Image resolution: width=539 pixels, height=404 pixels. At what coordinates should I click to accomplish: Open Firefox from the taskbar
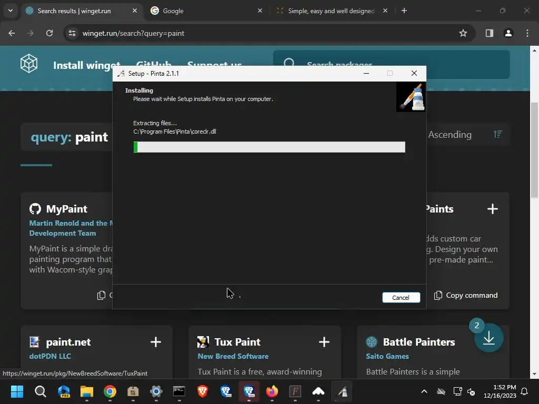[272, 391]
